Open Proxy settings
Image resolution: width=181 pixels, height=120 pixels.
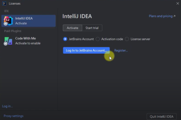click(x=13, y=116)
